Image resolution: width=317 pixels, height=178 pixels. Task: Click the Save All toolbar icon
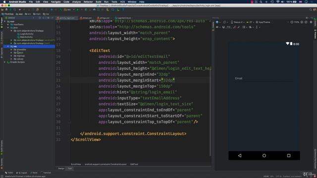[x=6, y=10]
